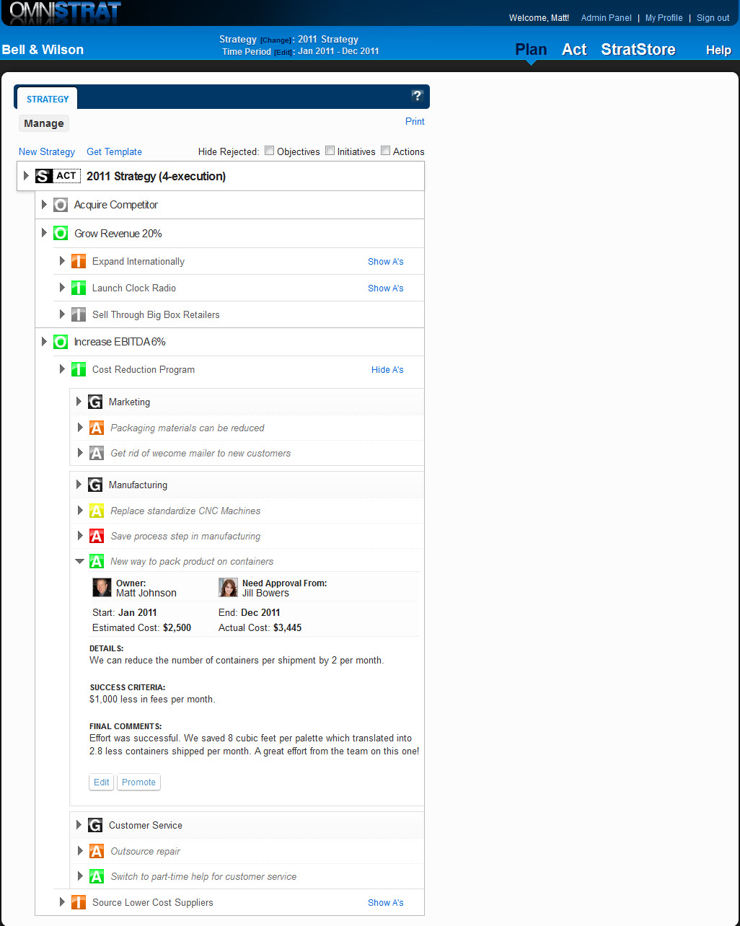Expand the Grow Revenue 20% objective
740x926 pixels.
[45, 234]
